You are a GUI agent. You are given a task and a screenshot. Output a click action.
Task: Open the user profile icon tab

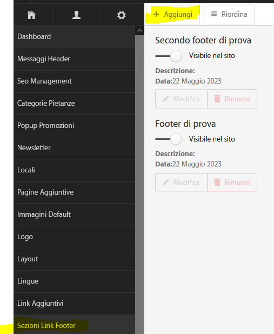click(76, 15)
